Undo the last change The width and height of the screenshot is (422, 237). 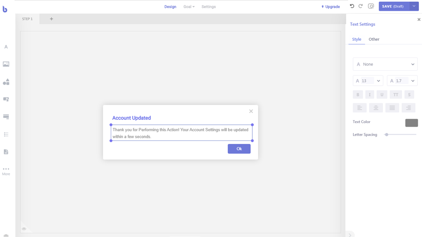coord(352,6)
